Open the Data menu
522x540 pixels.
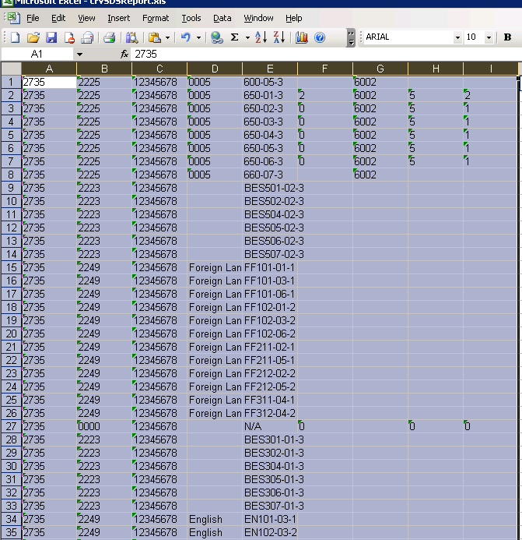point(222,18)
